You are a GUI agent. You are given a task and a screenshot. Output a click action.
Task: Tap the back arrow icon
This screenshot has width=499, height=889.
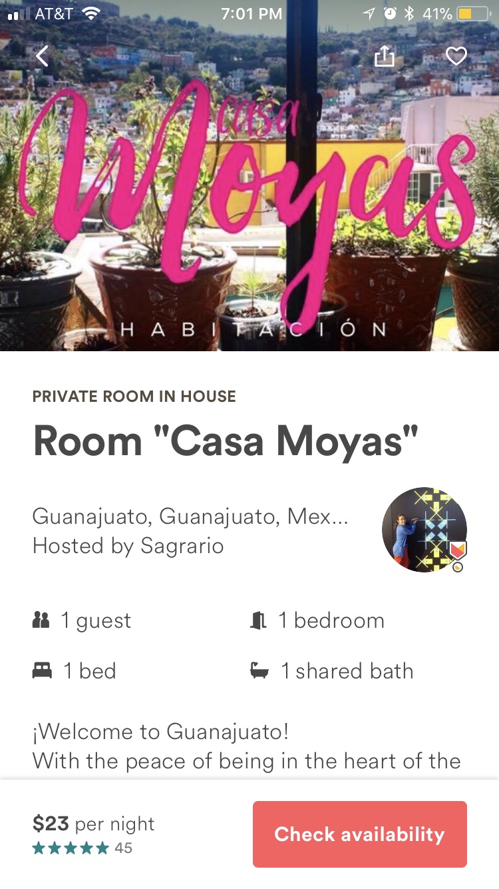tap(42, 56)
